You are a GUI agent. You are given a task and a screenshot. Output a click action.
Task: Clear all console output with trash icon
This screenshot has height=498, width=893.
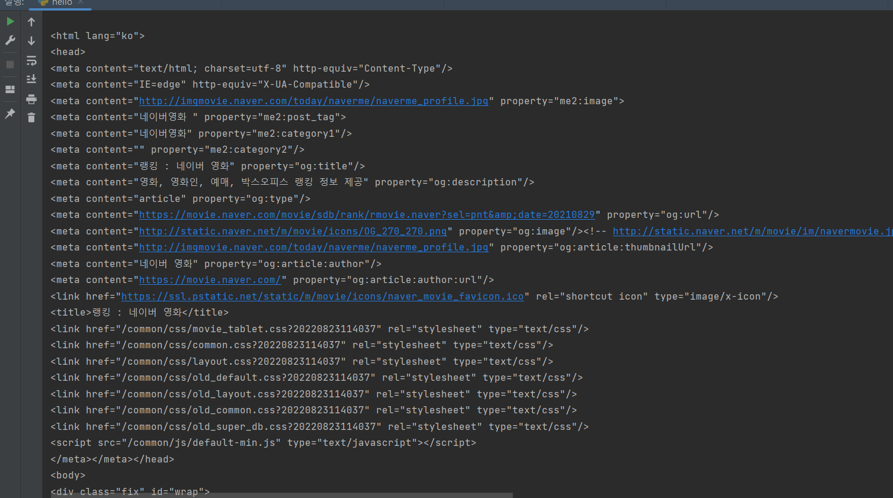pos(31,118)
